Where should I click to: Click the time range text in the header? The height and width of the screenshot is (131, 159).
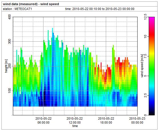point(100,9)
